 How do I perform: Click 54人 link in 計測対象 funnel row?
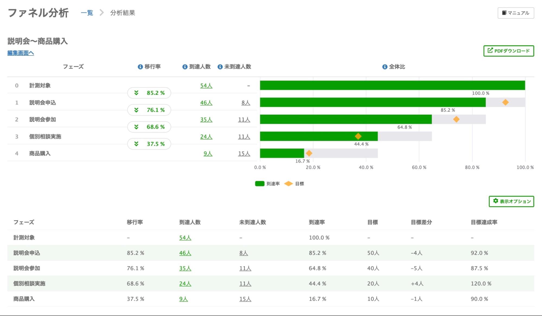click(x=206, y=86)
